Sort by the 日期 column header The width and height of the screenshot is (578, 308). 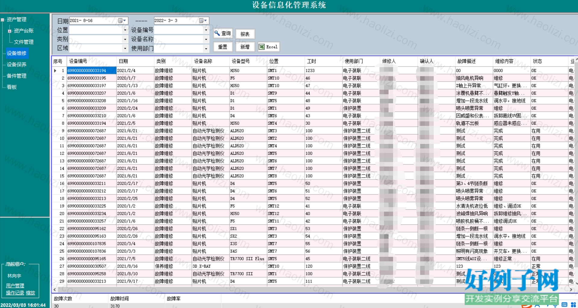click(x=135, y=61)
